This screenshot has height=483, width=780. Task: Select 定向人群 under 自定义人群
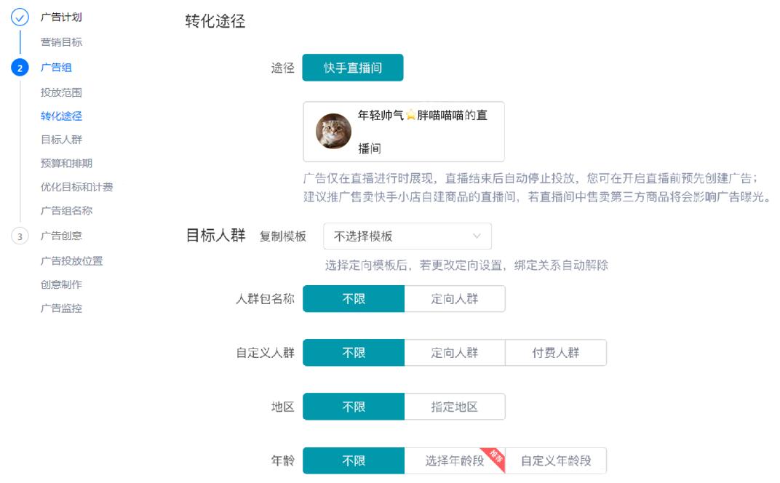(455, 353)
